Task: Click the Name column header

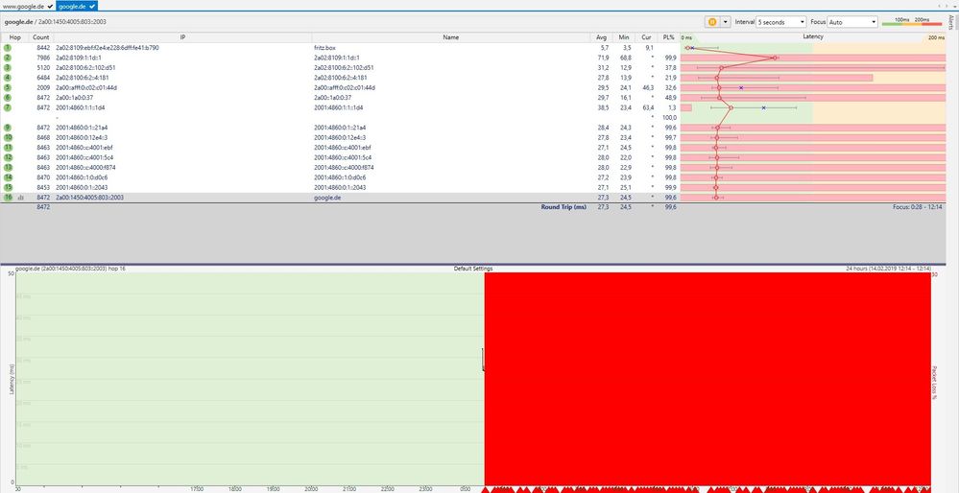Action: (x=451, y=37)
